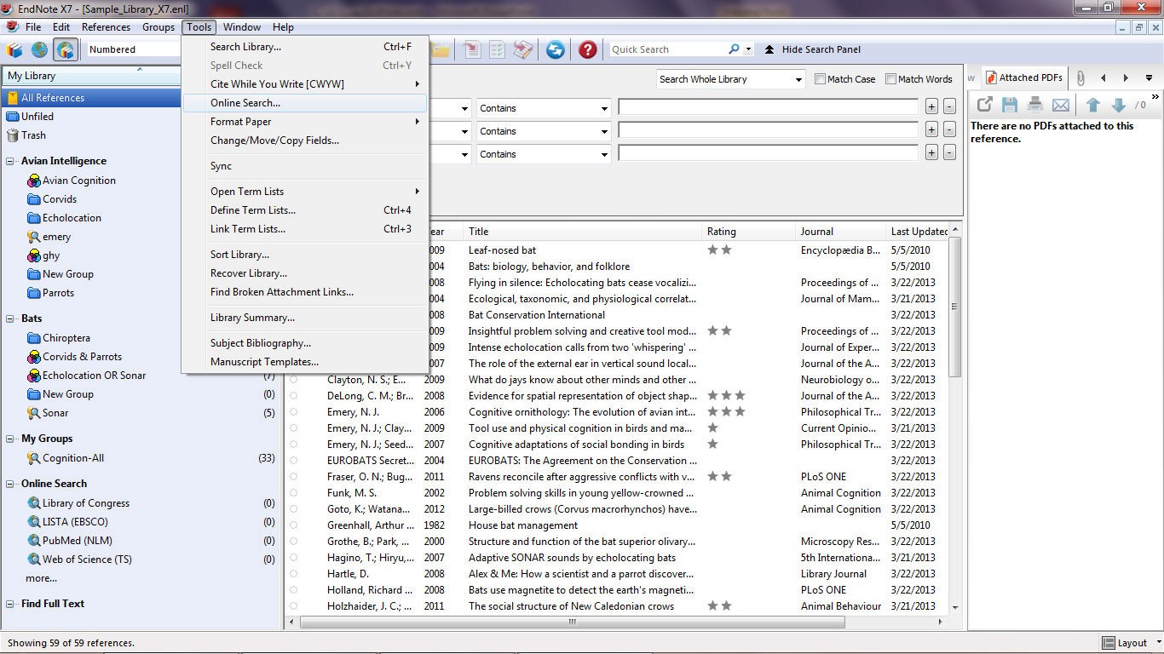Open the red Help question-mark icon
The height and width of the screenshot is (654, 1164).
pyautogui.click(x=588, y=49)
